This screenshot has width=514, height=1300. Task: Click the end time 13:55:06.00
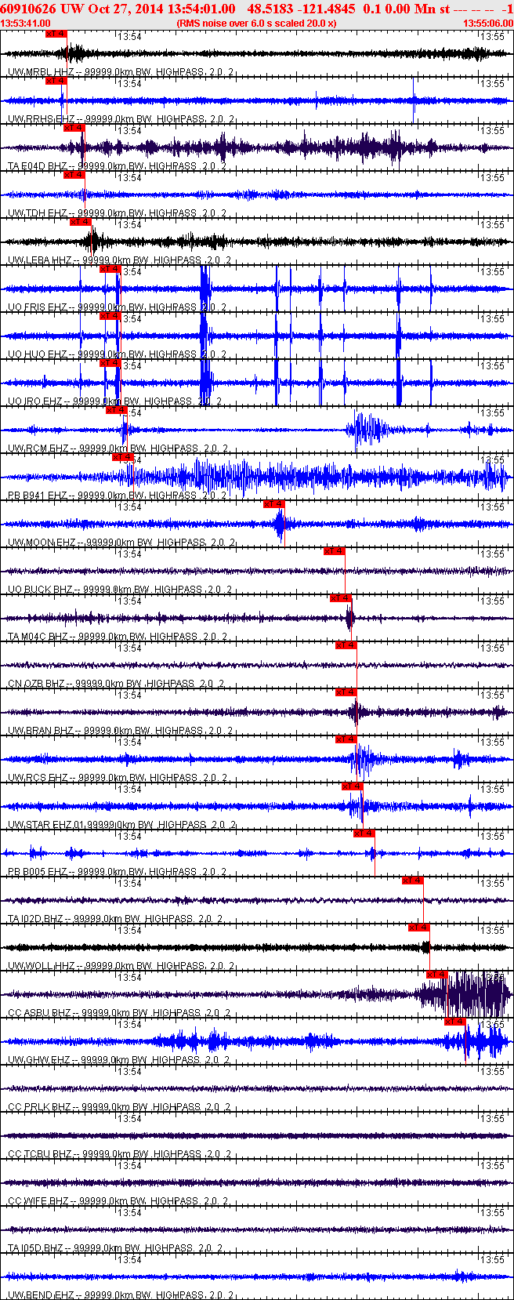click(488, 24)
